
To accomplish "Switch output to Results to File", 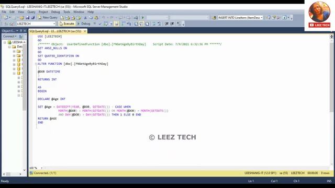I will (x=147, y=23).
